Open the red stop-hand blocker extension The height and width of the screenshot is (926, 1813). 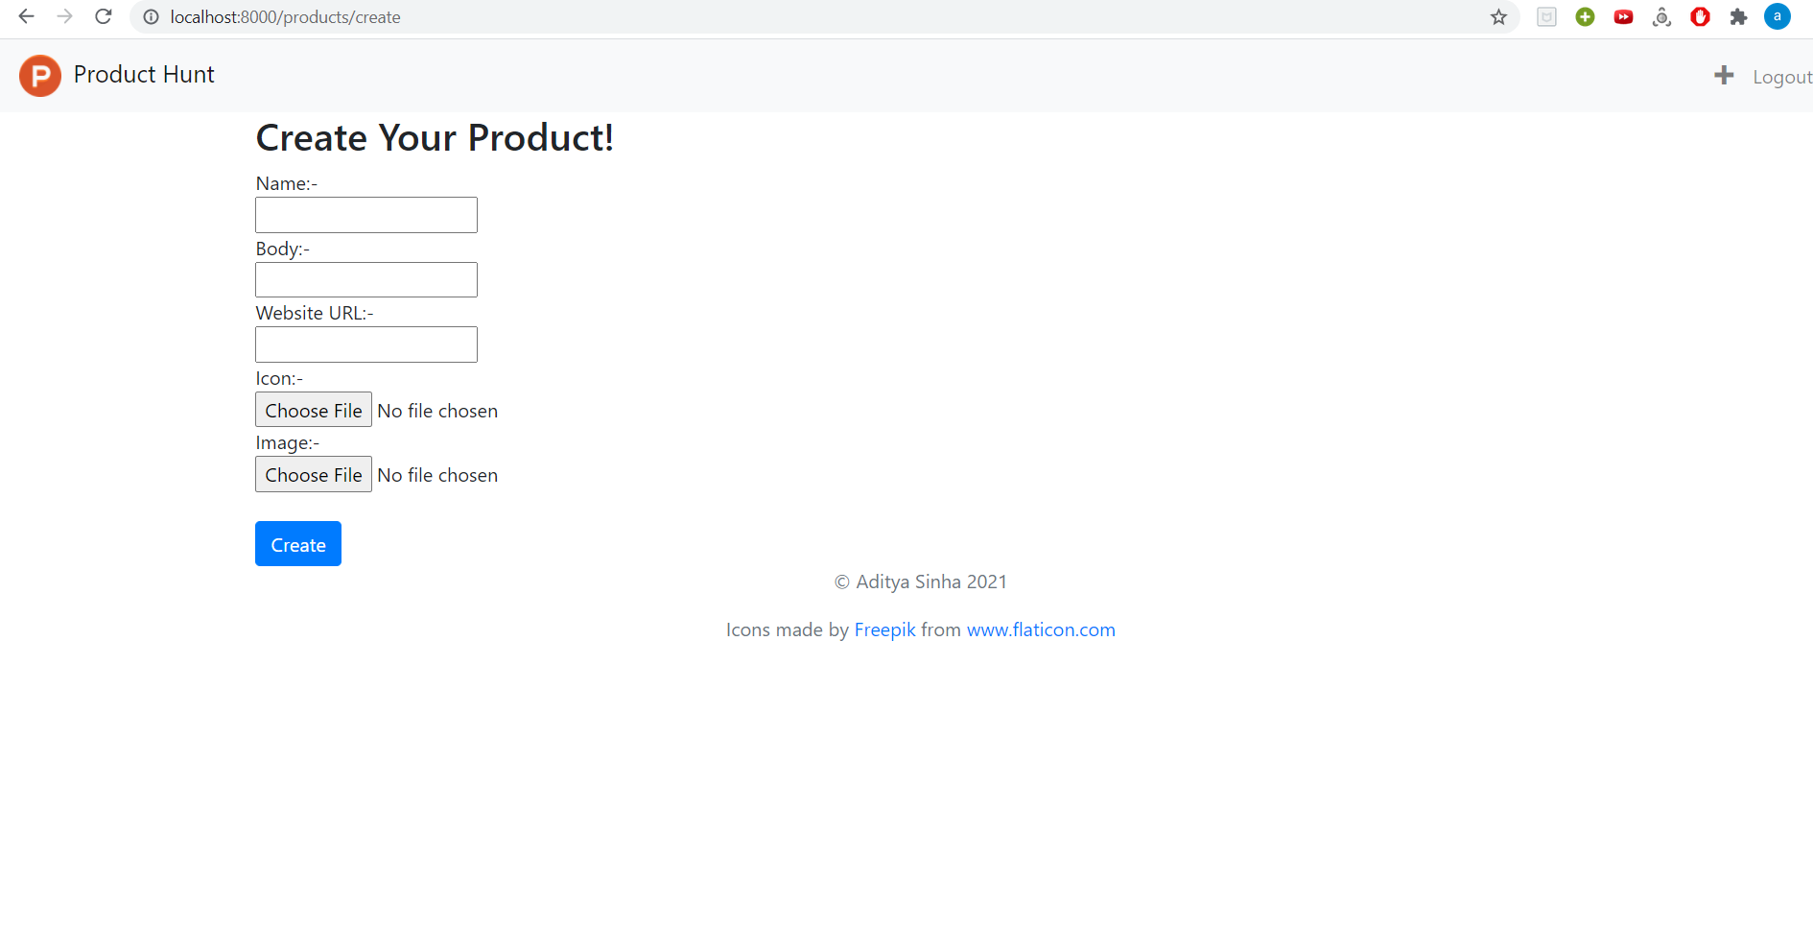pyautogui.click(x=1700, y=17)
